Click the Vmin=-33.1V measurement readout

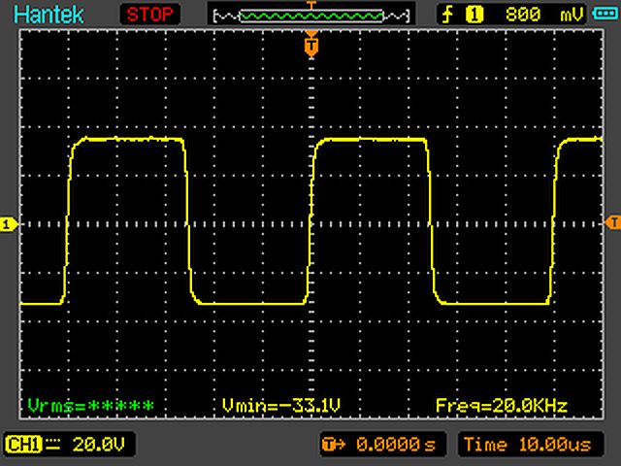click(x=280, y=406)
